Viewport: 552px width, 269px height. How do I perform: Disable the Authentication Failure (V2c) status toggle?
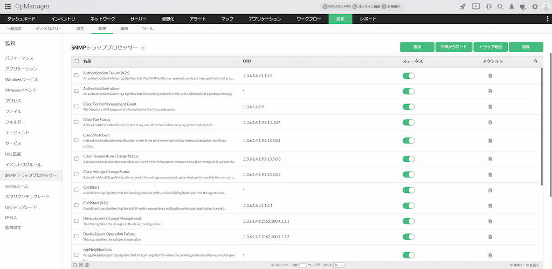409,76
